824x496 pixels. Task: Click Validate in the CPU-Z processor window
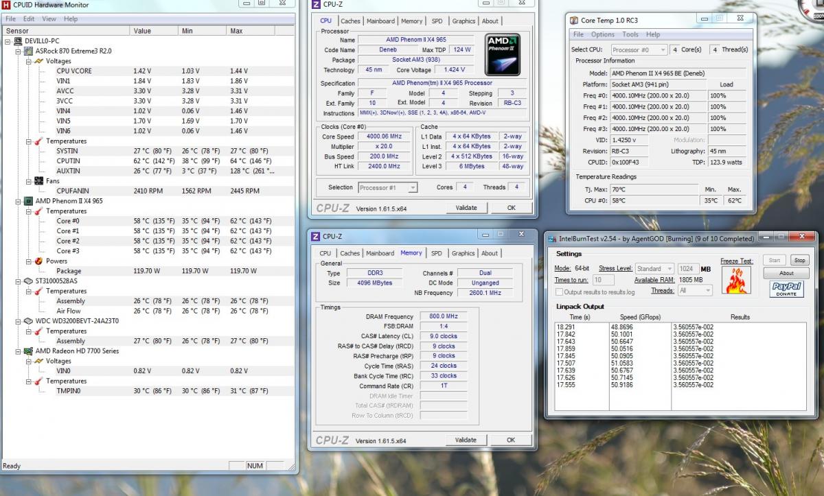(x=466, y=208)
